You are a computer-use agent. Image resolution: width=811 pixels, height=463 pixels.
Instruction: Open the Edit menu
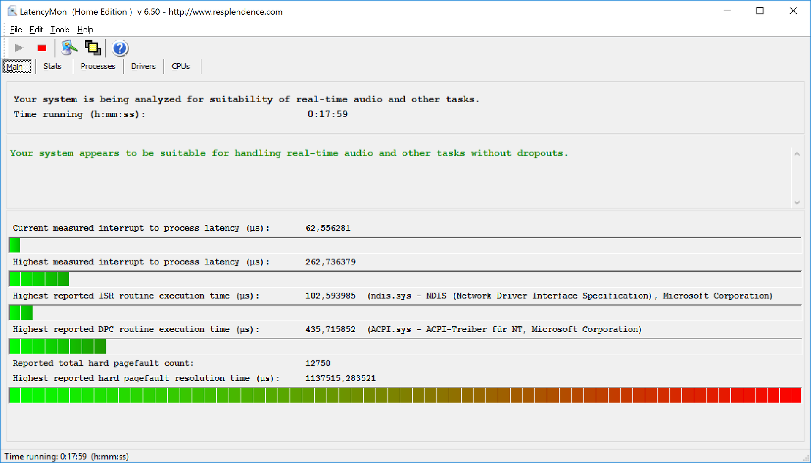click(36, 30)
